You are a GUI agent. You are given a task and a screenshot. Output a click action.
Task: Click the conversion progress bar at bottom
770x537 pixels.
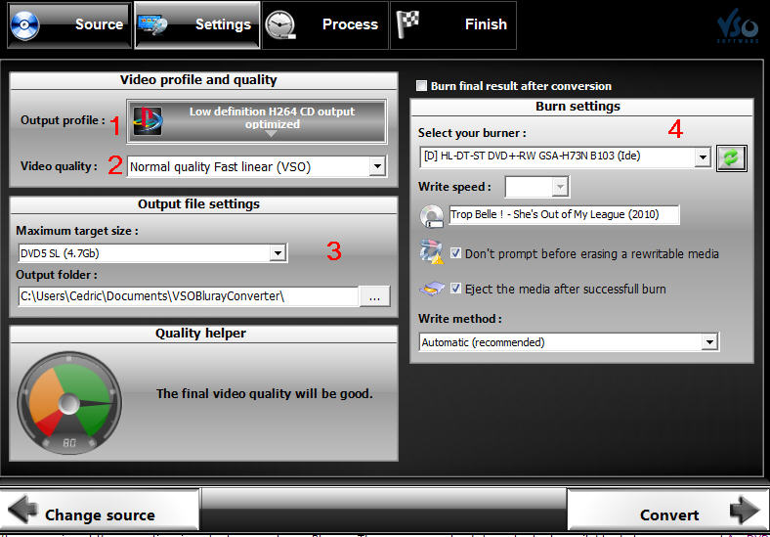click(x=383, y=510)
